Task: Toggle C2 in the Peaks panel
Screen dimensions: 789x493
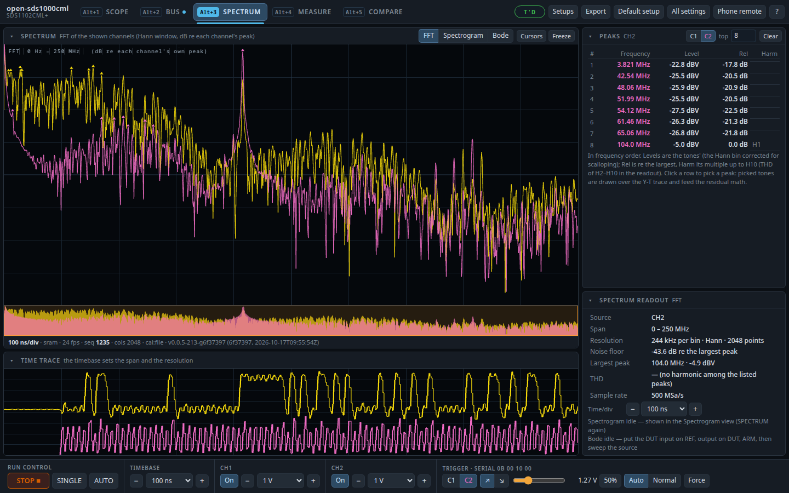Action: pos(708,36)
